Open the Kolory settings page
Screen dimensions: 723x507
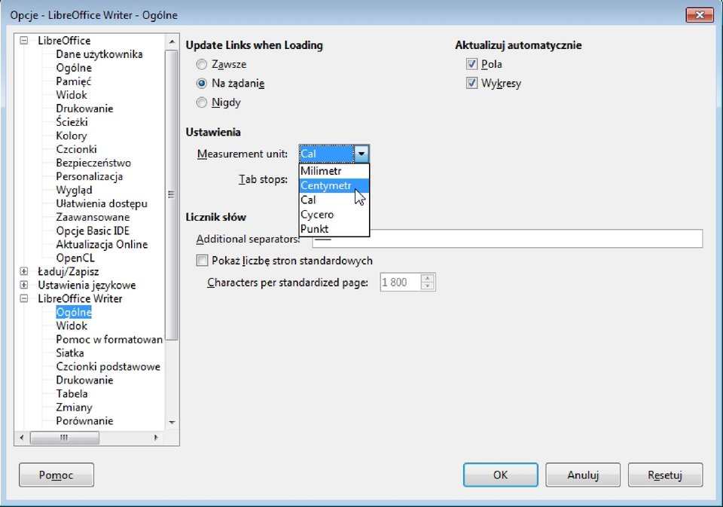[x=72, y=136]
